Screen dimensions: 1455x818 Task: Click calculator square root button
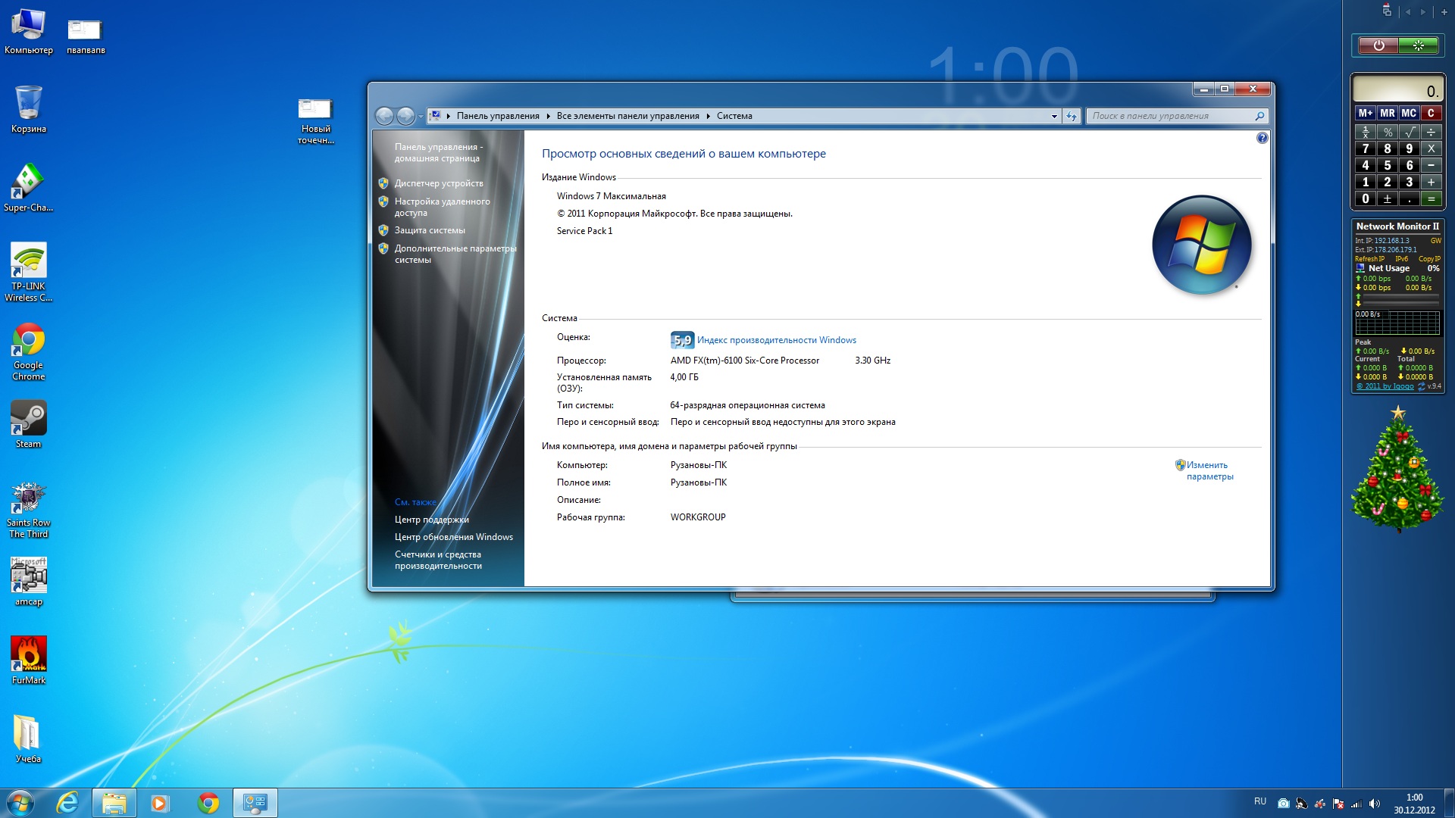click(1410, 132)
